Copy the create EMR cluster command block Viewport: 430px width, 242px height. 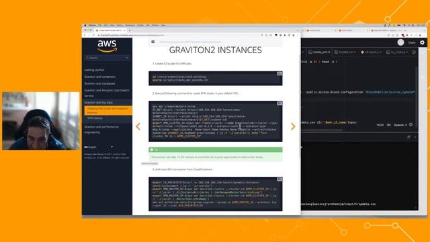click(279, 104)
